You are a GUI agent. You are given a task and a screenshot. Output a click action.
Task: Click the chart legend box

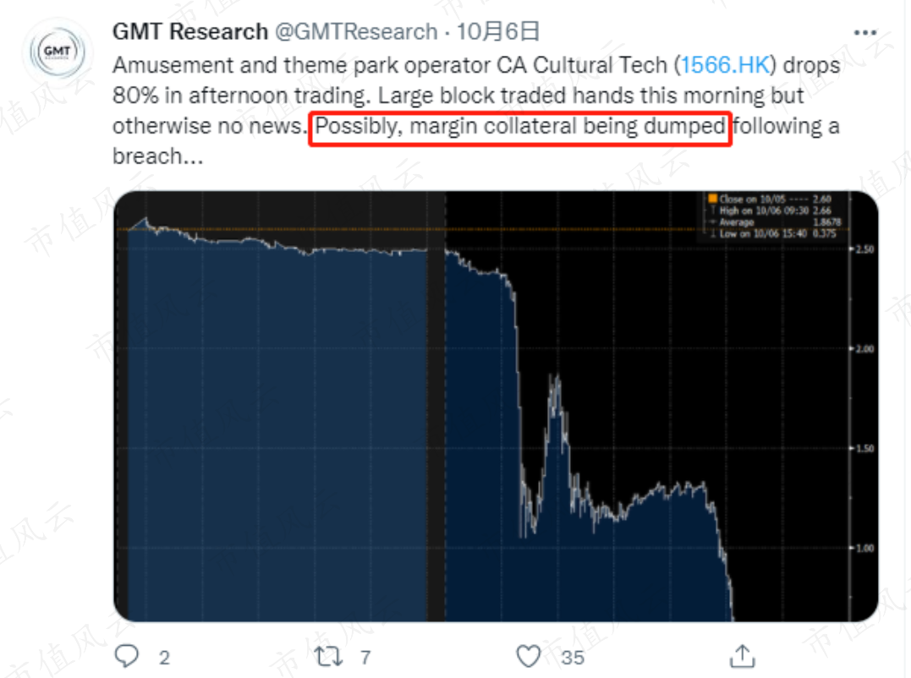point(773,216)
